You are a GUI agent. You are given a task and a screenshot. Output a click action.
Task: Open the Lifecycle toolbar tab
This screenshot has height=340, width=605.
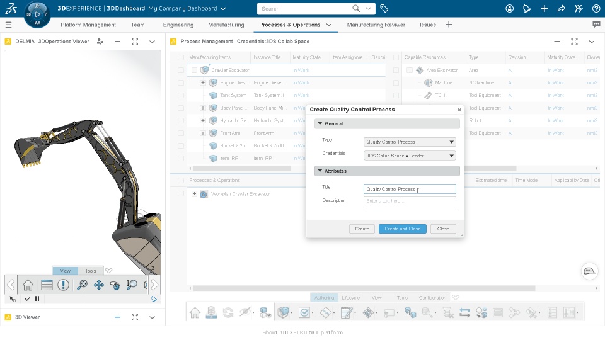[x=351, y=298]
